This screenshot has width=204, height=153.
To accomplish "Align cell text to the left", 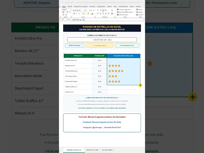I will tap(98, 13).
